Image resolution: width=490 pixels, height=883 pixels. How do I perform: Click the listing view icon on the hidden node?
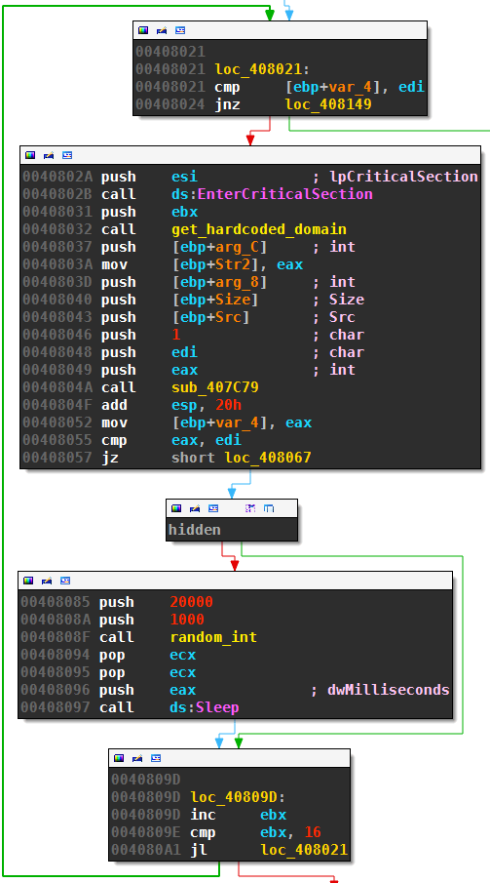[213, 508]
